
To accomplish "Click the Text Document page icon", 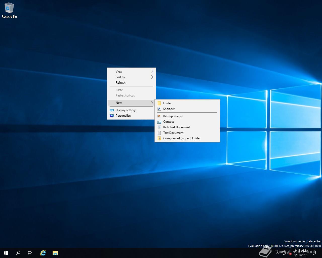I will 159,133.
